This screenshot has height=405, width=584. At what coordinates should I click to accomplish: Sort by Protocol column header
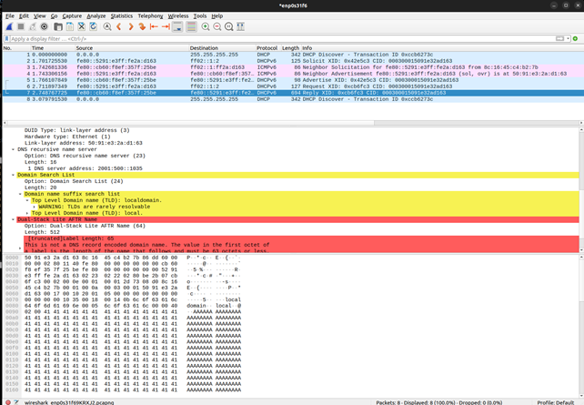pos(267,48)
